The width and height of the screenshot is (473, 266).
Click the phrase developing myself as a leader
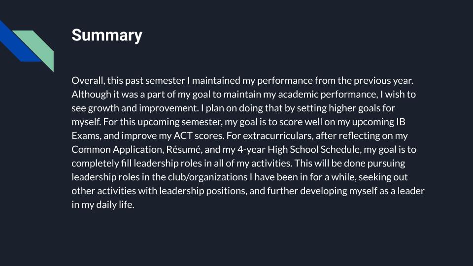pyautogui.click(x=362, y=191)
